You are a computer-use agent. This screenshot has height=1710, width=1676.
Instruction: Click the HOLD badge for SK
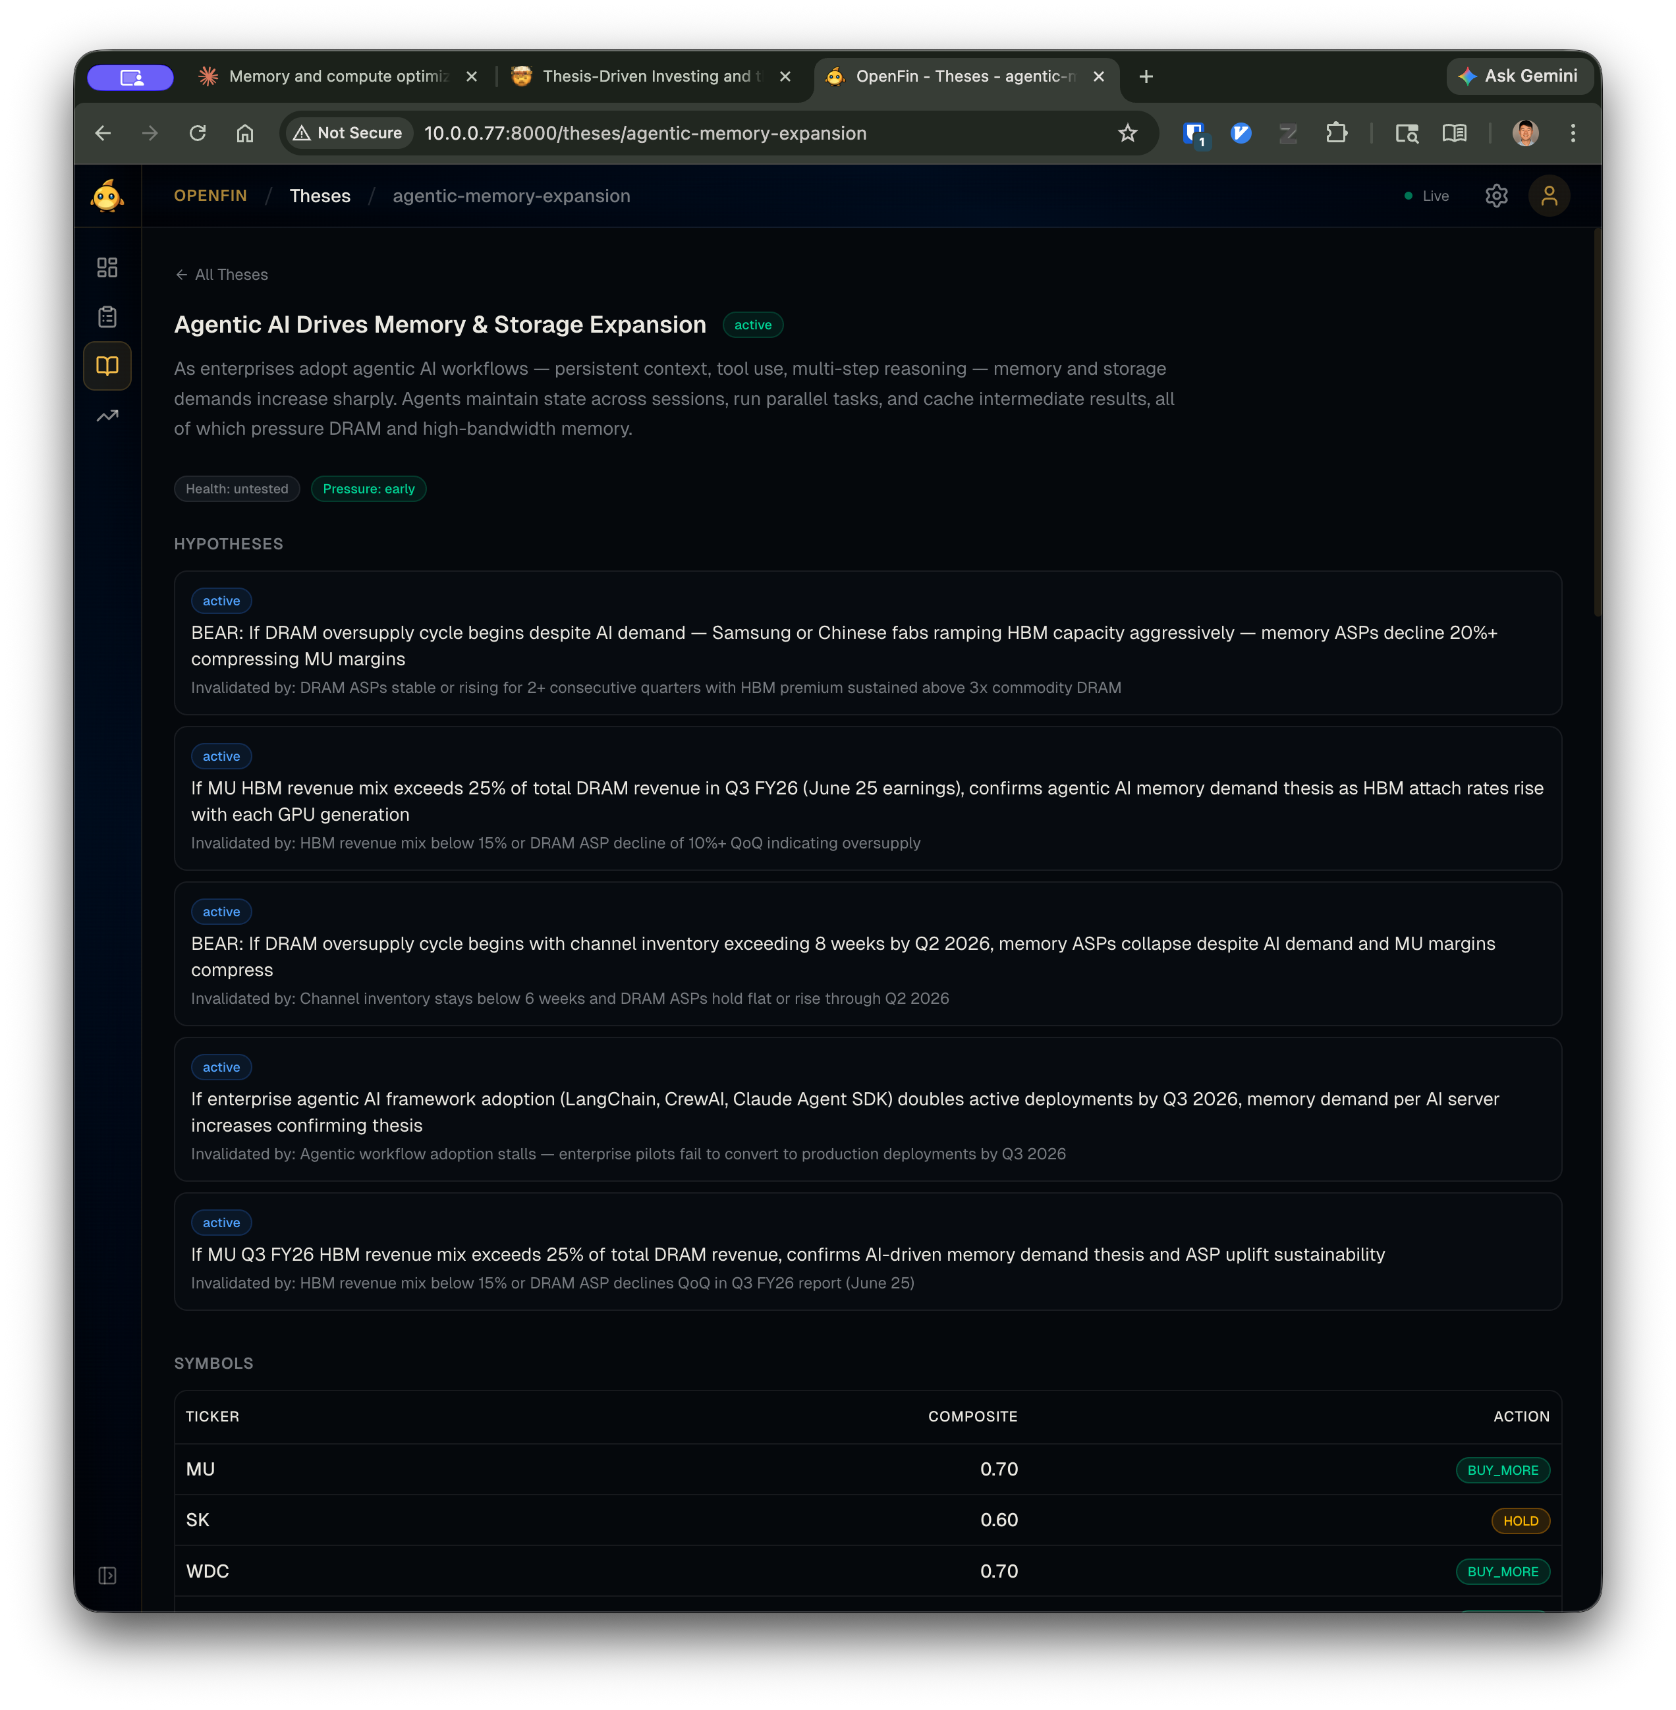[x=1521, y=1521]
